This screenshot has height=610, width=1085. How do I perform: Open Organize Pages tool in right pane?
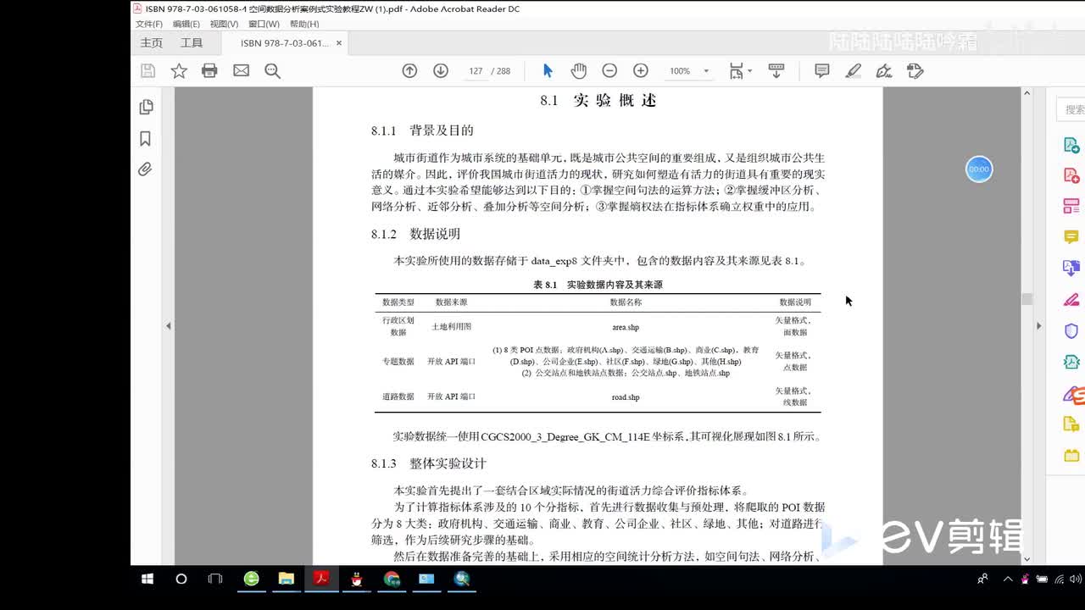click(1071, 206)
